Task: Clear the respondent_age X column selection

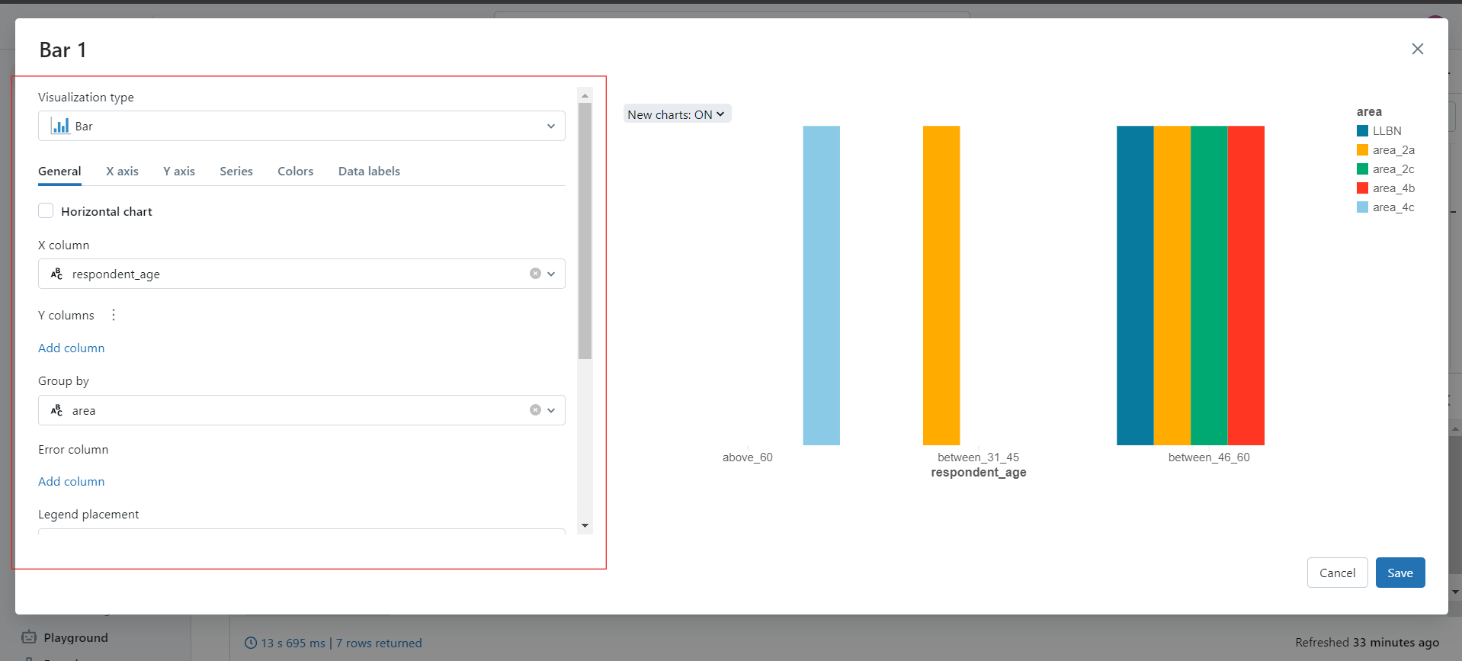Action: (535, 274)
